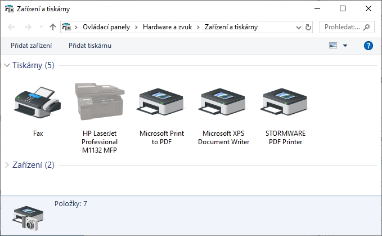Click the Fax label text
This screenshot has width=382, height=236.
click(x=38, y=133)
